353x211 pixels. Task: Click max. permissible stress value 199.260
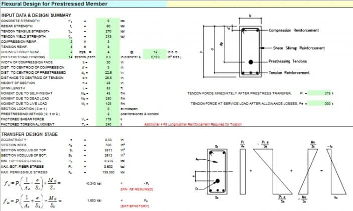[x=108, y=172]
